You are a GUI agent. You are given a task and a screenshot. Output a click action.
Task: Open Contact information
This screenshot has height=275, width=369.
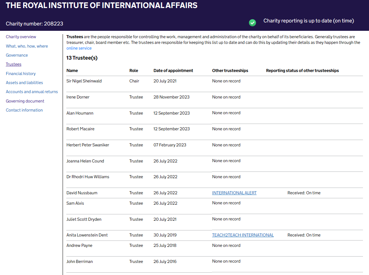tap(24, 110)
